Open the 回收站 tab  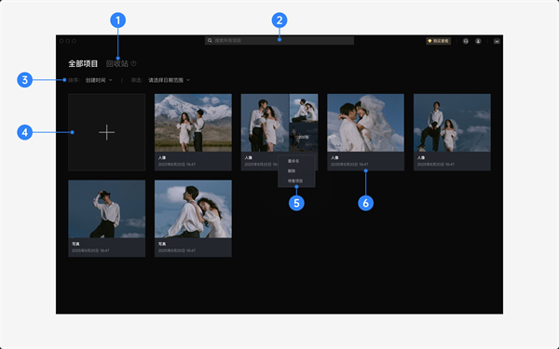[117, 63]
